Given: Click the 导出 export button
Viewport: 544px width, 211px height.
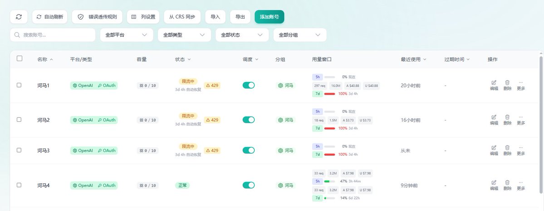Looking at the screenshot, I should coord(240,17).
